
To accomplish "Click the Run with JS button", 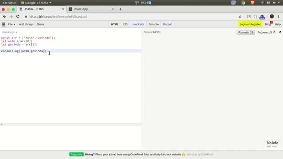I will (x=246, y=32).
